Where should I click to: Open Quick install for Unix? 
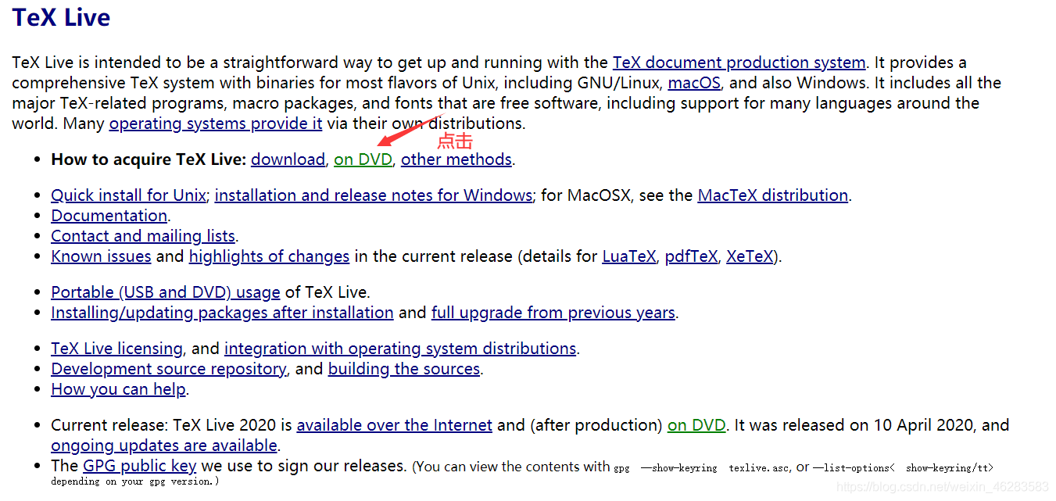[129, 195]
